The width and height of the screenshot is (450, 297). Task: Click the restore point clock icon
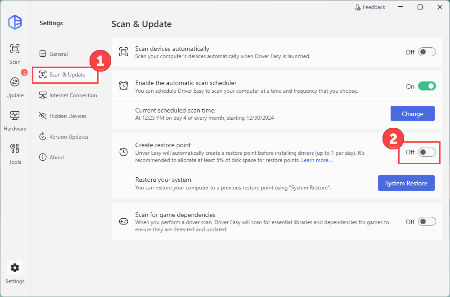123,152
